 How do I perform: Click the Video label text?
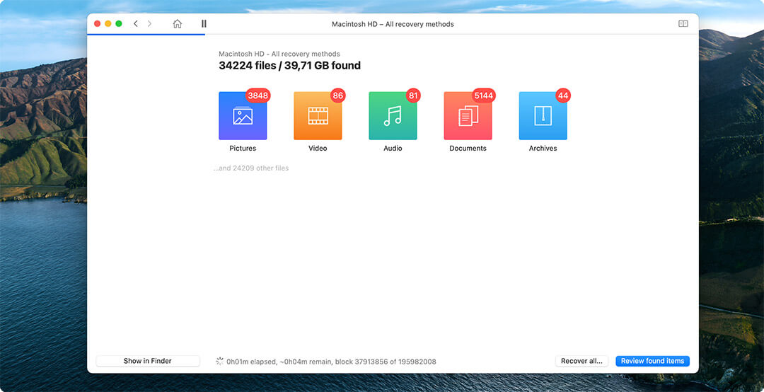pos(318,148)
